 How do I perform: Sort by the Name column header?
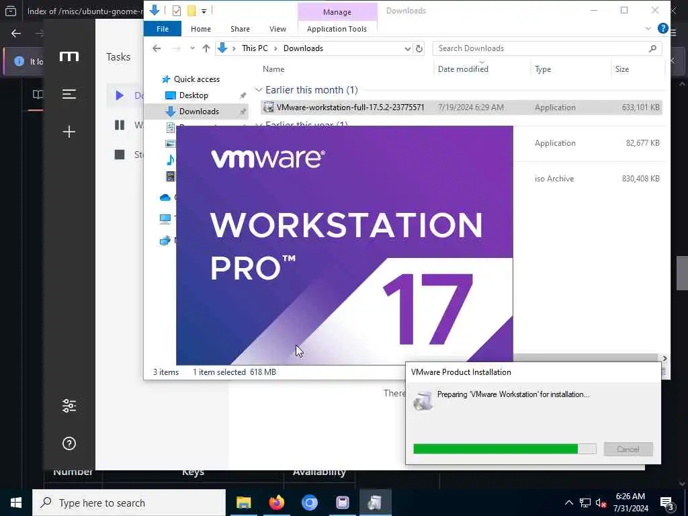click(x=273, y=69)
